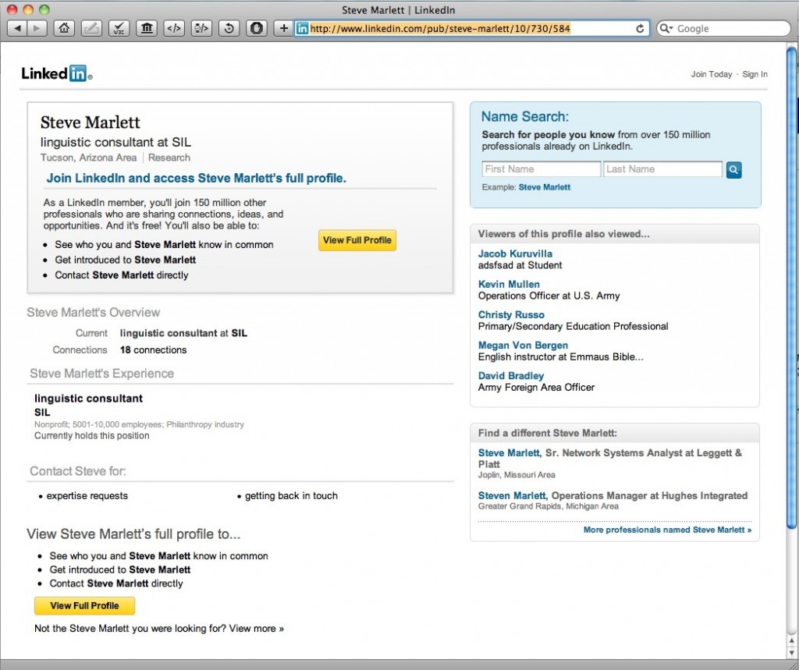Image resolution: width=799 pixels, height=670 pixels.
Task: Click bottom View Full Profile button
Action: (84, 606)
